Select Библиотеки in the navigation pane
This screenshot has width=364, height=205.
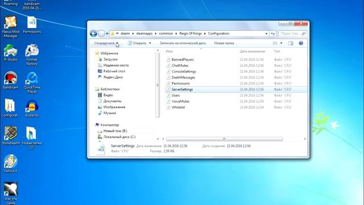tap(107, 89)
